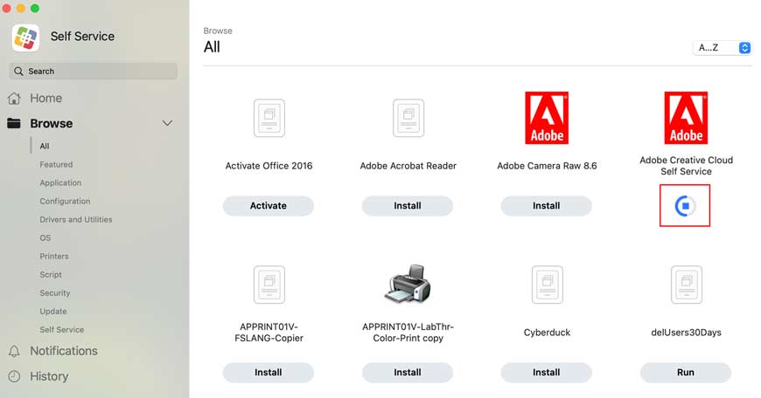Select the Configuration category
This screenshot has width=761, height=398.
click(x=65, y=202)
